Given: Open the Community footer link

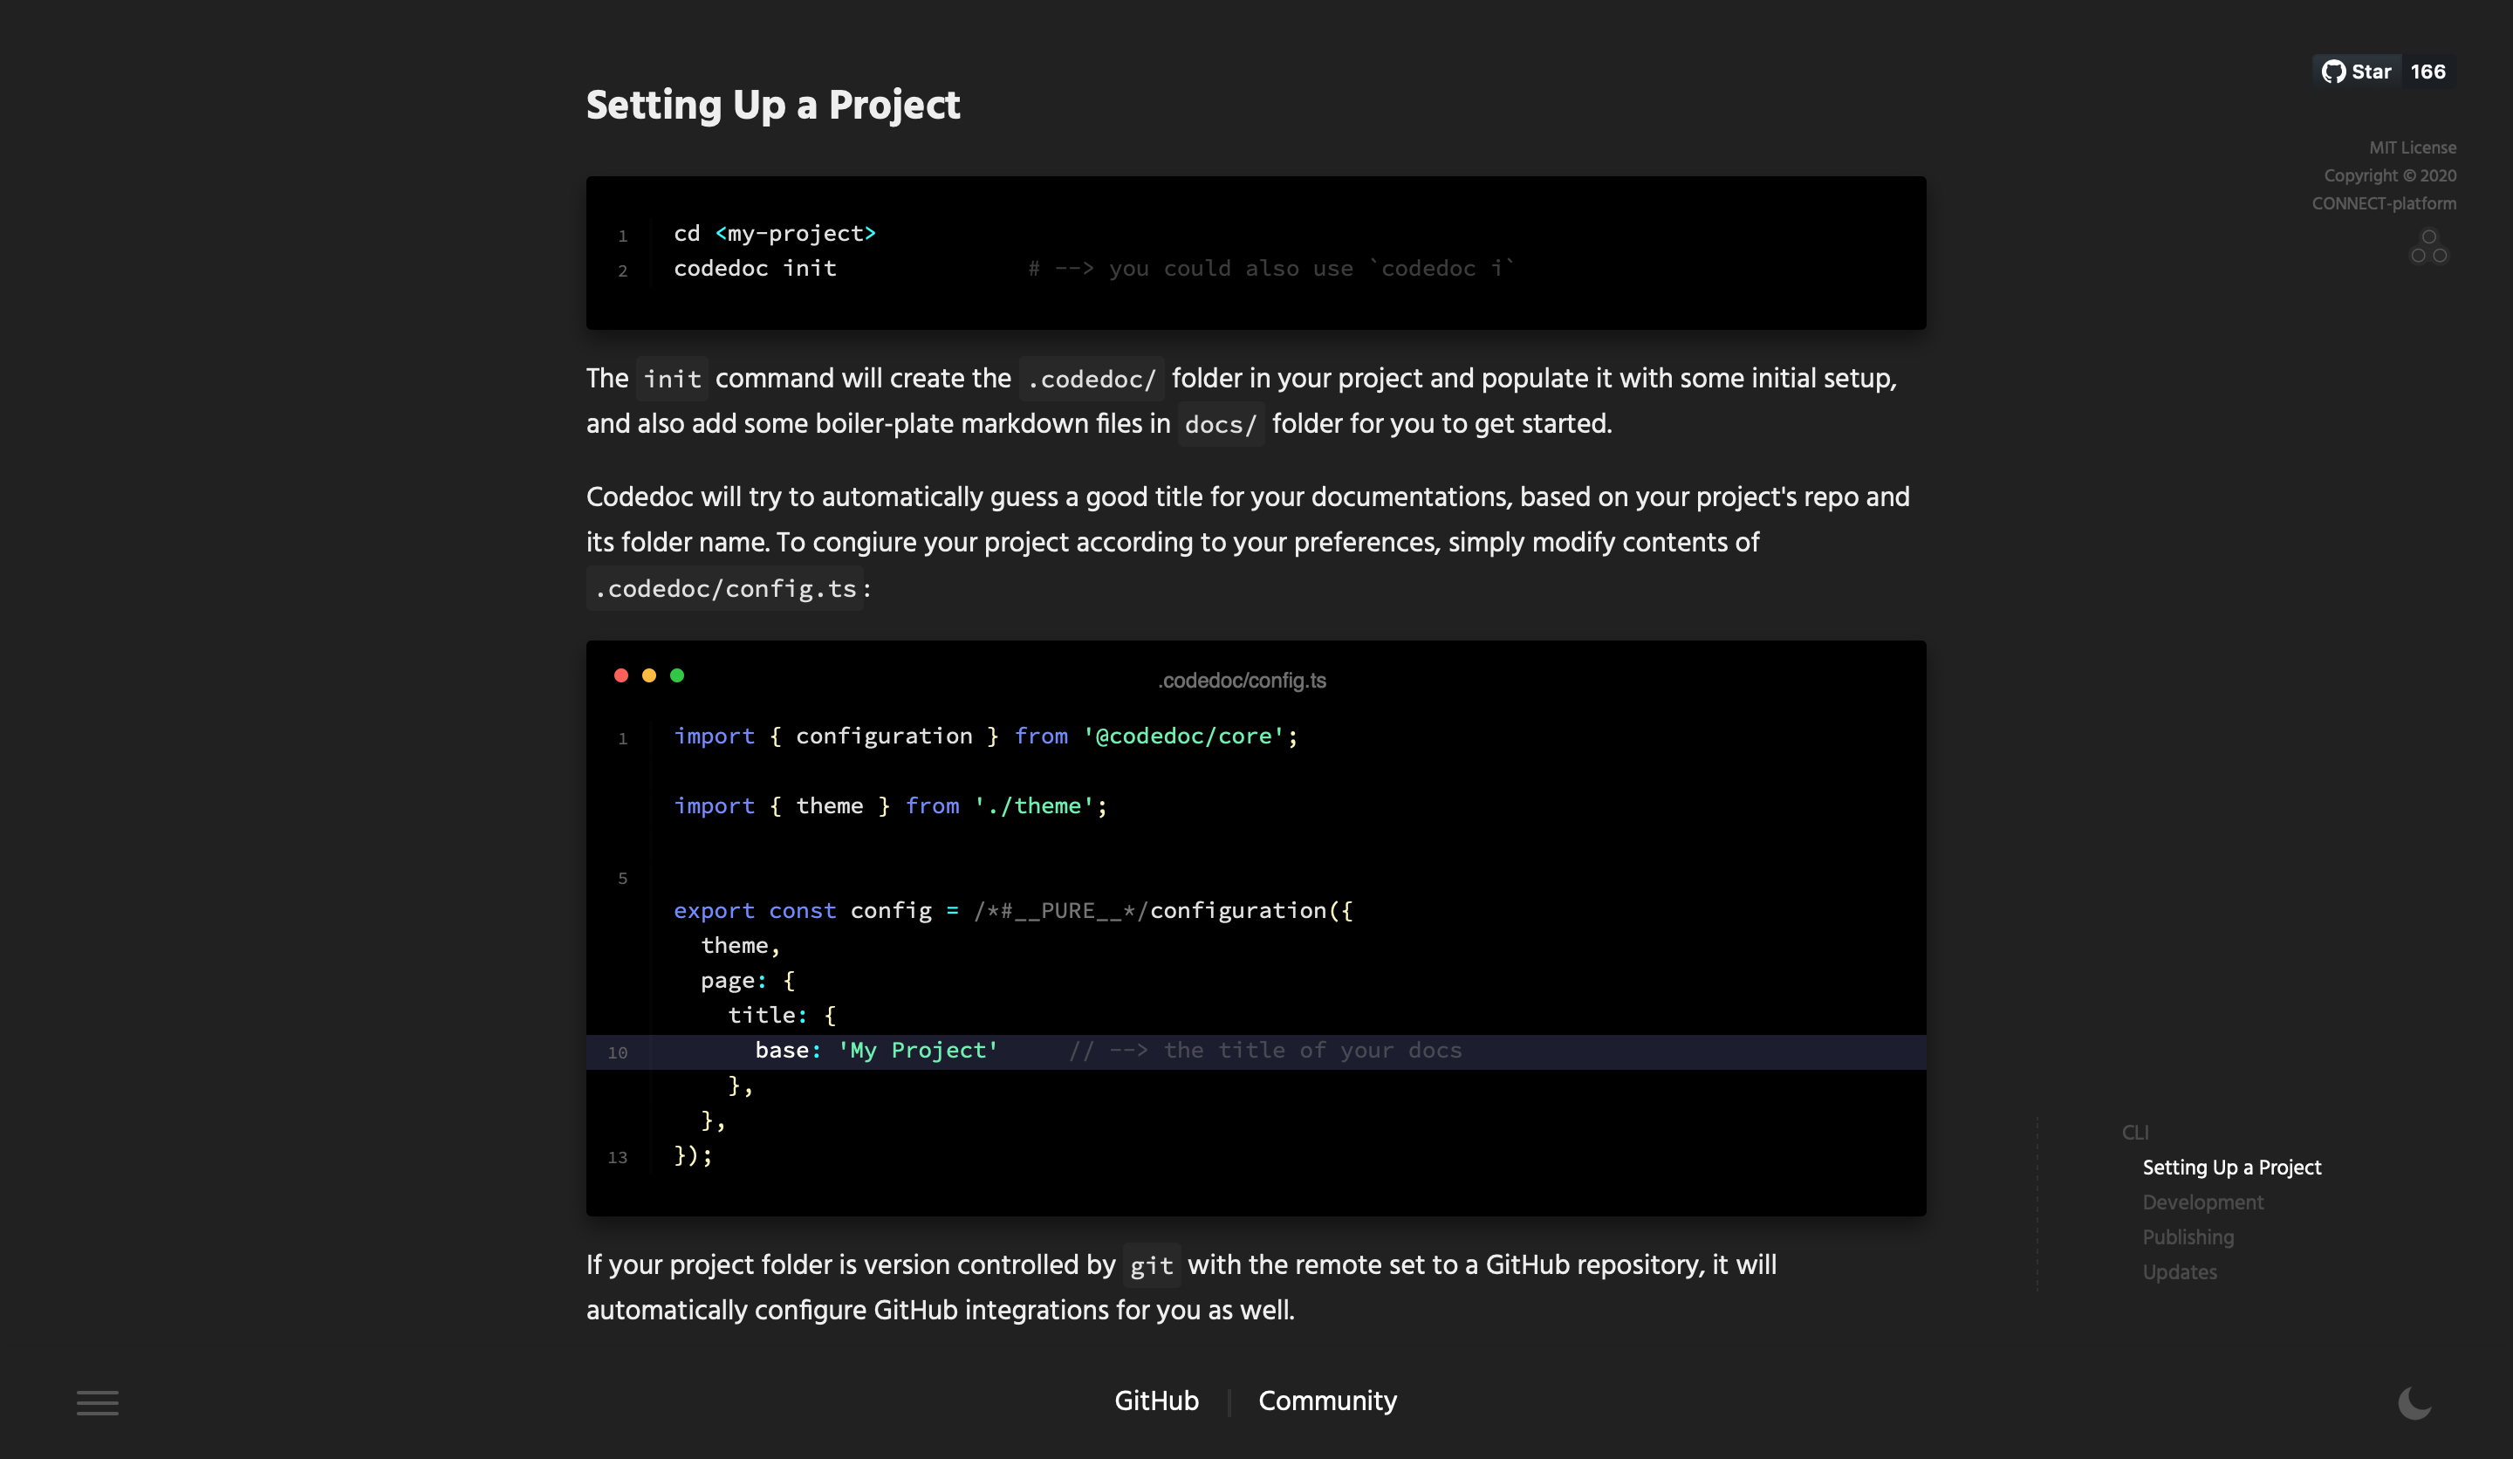Looking at the screenshot, I should tap(1327, 1401).
